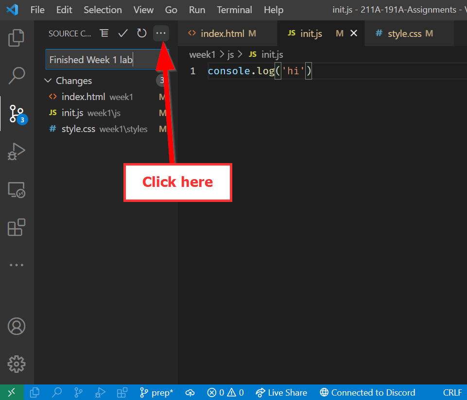The width and height of the screenshot is (467, 400).
Task: Open the Remote Explorer view
Action: click(x=17, y=189)
